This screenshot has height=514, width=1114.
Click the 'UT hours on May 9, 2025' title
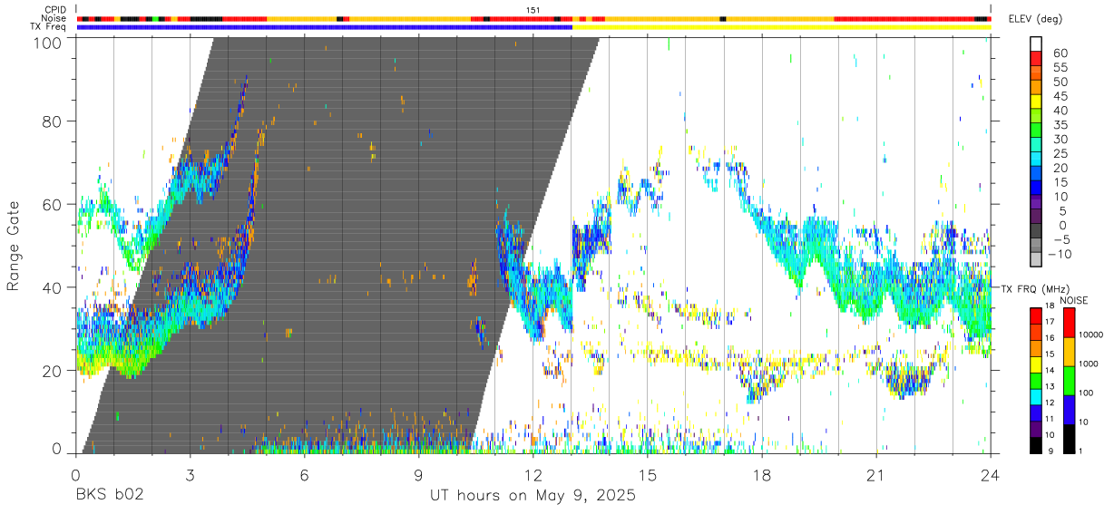(x=533, y=497)
